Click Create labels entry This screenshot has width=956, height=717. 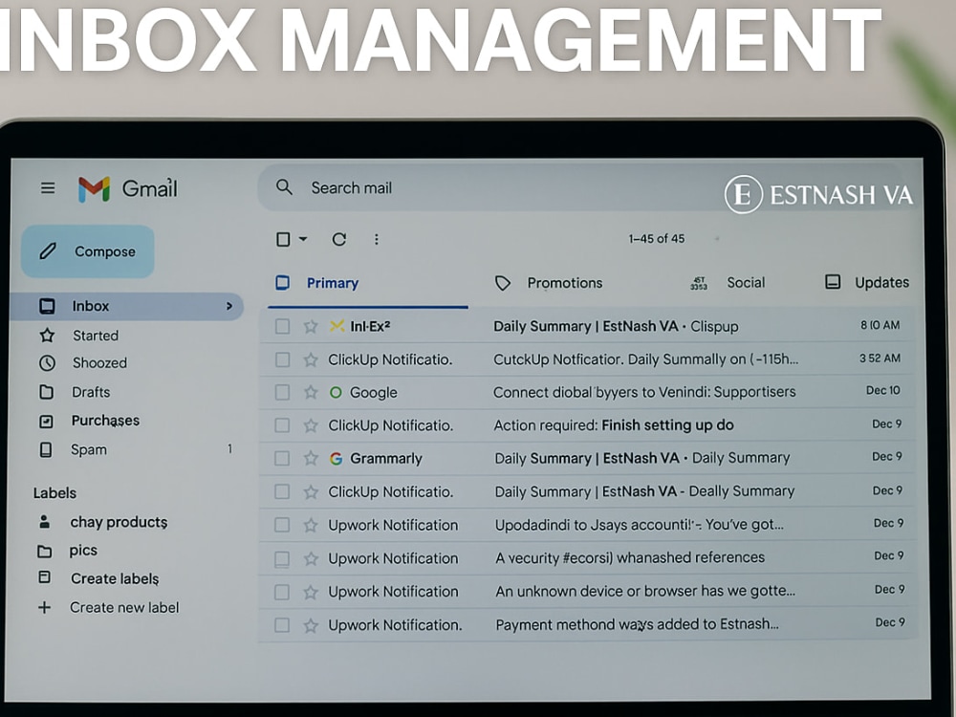click(x=115, y=578)
